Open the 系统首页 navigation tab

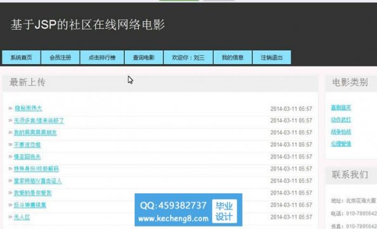21,57
